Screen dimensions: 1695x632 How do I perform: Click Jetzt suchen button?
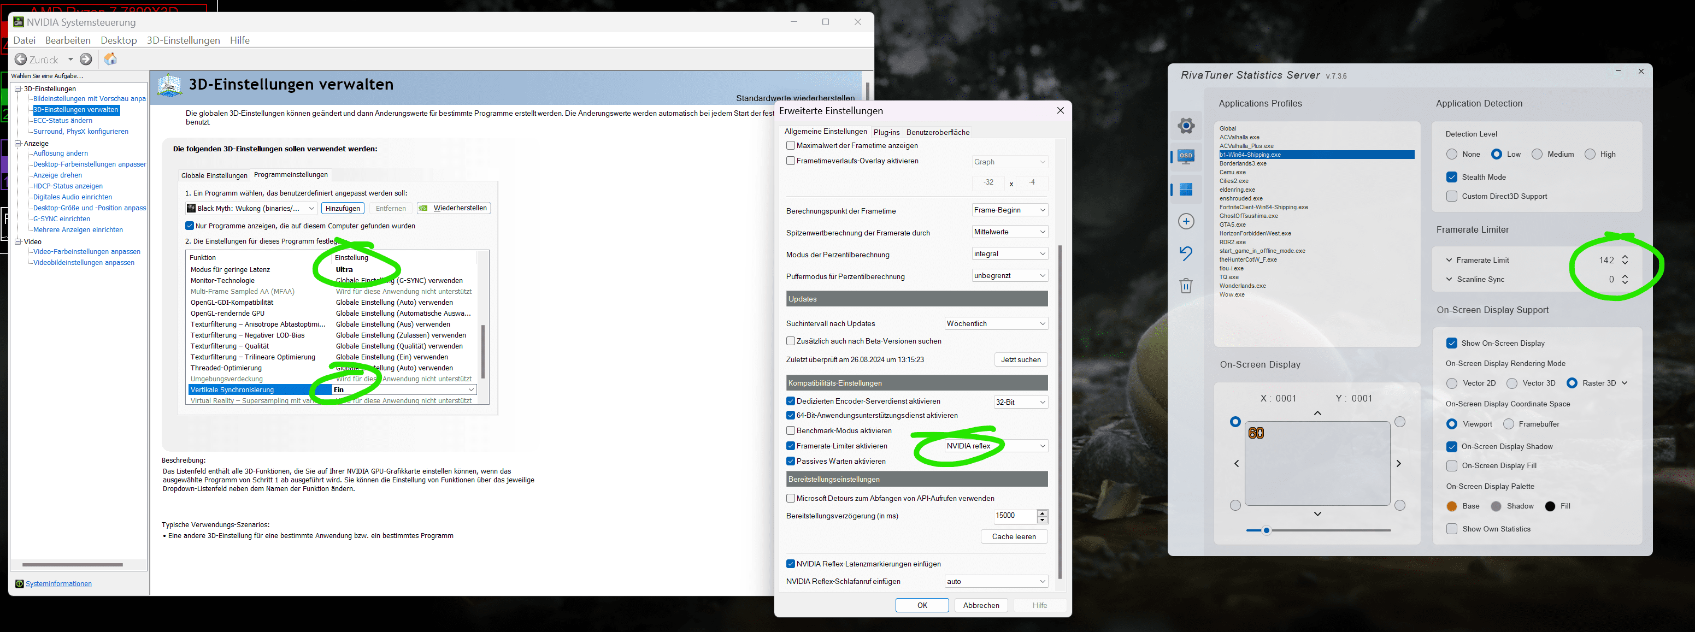click(1021, 360)
